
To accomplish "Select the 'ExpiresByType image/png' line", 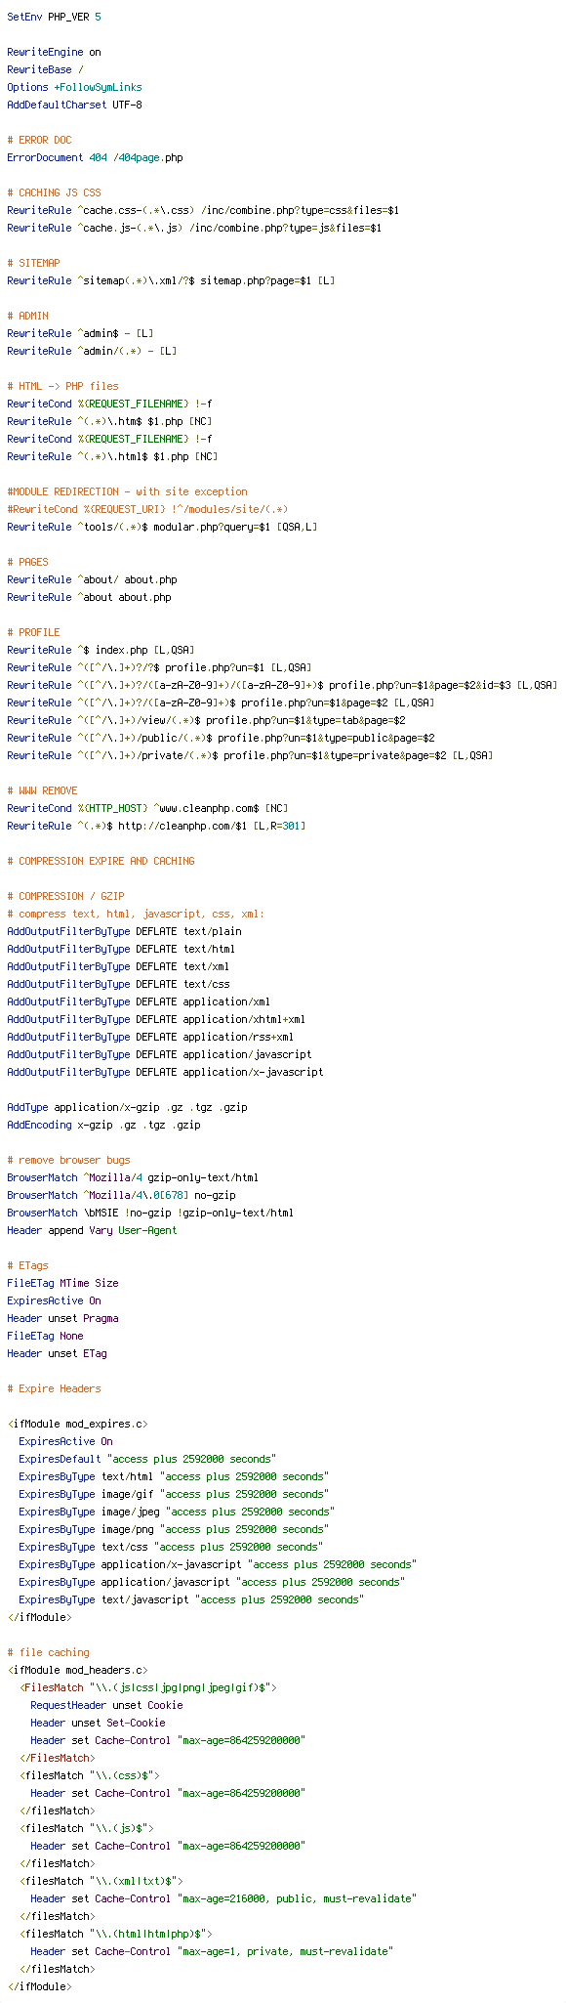I will click(x=174, y=1530).
